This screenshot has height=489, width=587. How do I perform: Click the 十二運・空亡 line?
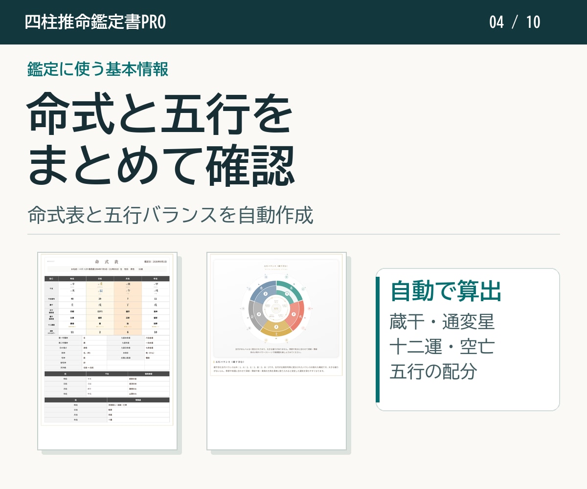tap(442, 347)
